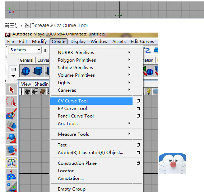Open EP Curve Tool option box
This screenshot has width=204, height=192.
138,108
